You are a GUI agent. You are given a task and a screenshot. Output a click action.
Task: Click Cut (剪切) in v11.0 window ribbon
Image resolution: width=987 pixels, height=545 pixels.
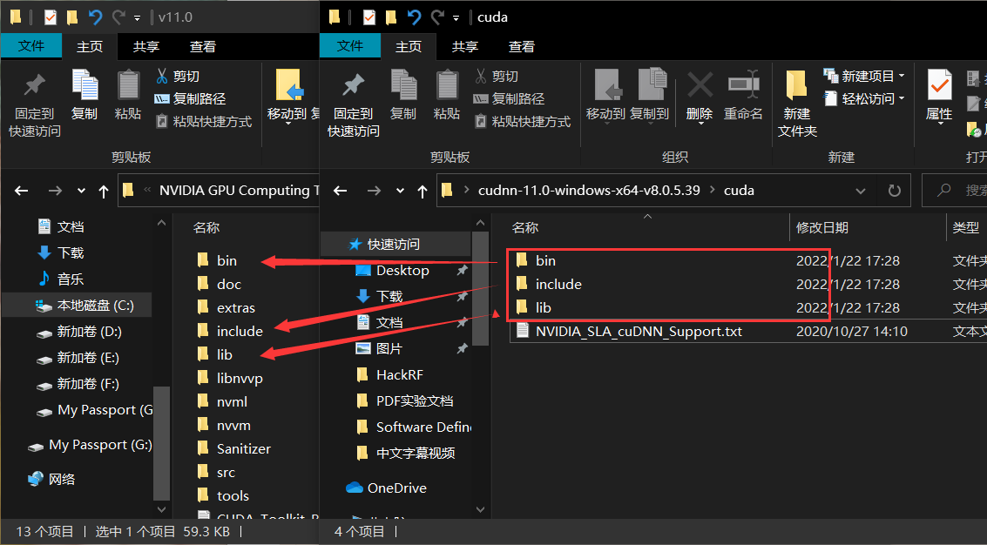178,76
